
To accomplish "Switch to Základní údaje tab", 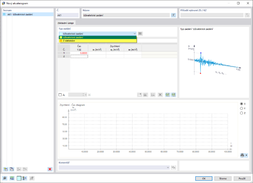I will tap(66, 23).
